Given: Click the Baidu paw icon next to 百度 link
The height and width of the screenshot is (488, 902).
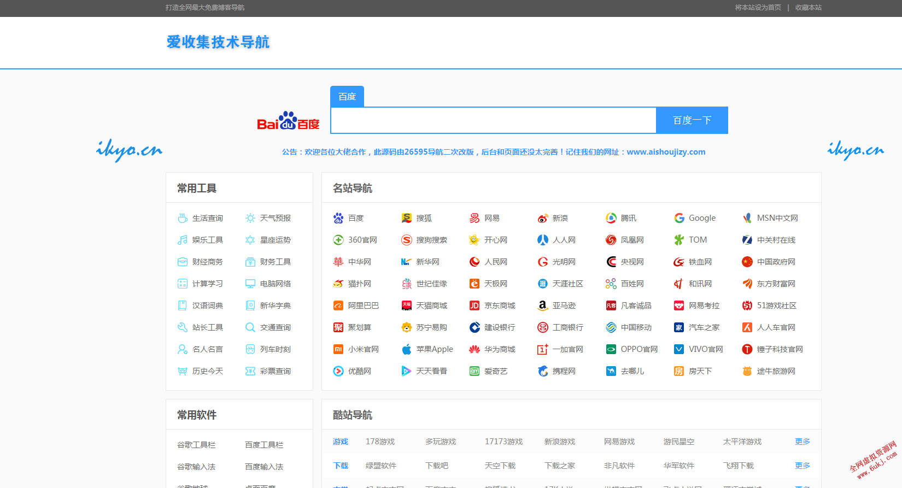Looking at the screenshot, I should 338,218.
